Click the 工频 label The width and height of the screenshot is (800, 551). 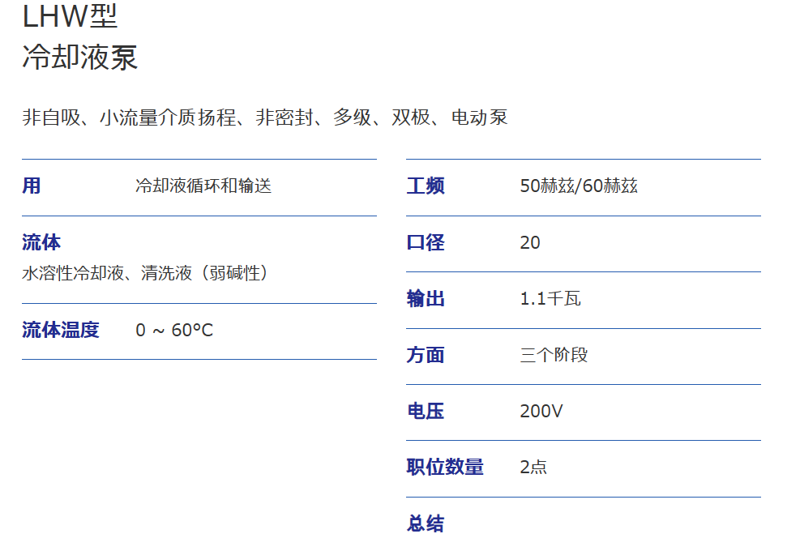coord(426,186)
